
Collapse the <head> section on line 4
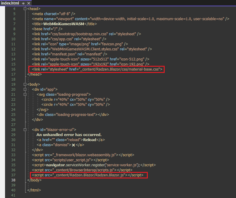click(x=25, y=9)
